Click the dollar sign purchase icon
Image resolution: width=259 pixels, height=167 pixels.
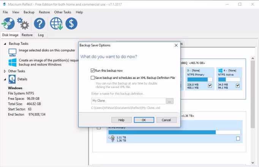click(71, 24)
